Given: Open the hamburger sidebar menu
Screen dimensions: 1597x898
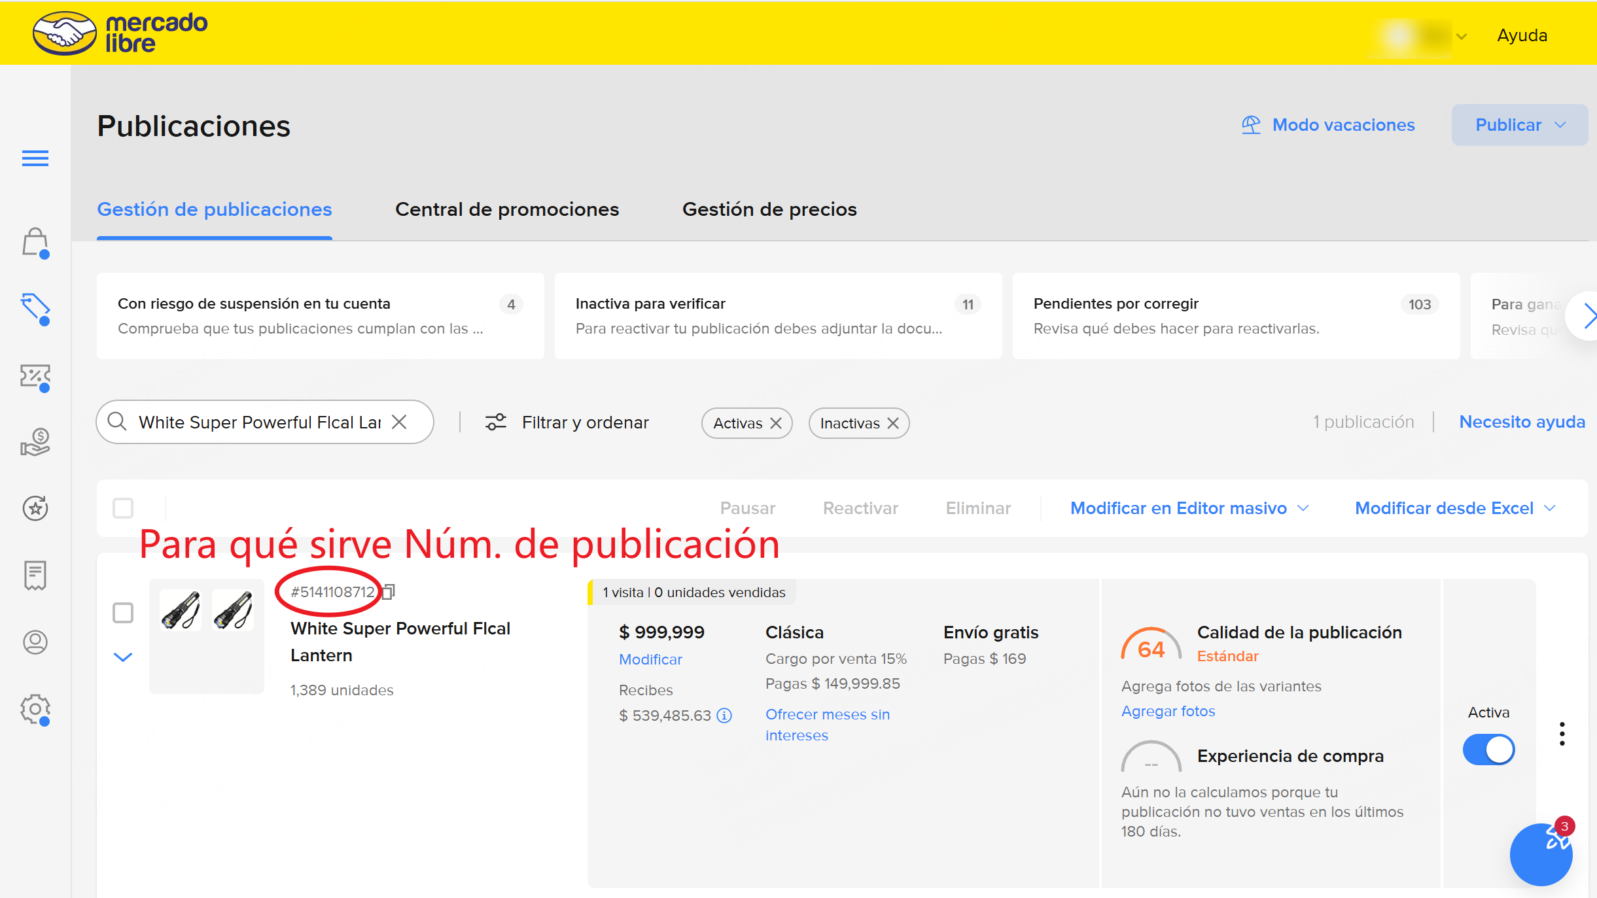Looking at the screenshot, I should pos(35,158).
